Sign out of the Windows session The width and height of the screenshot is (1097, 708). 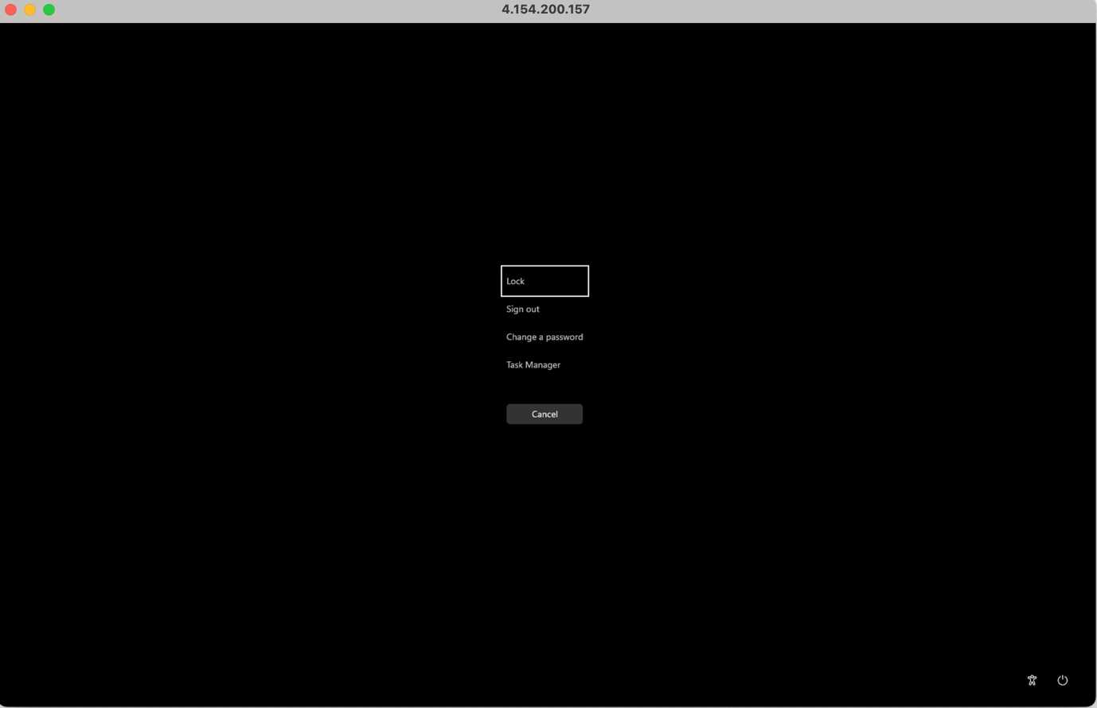click(x=523, y=309)
